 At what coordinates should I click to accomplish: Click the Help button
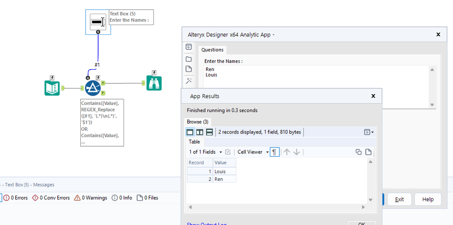(x=428, y=199)
